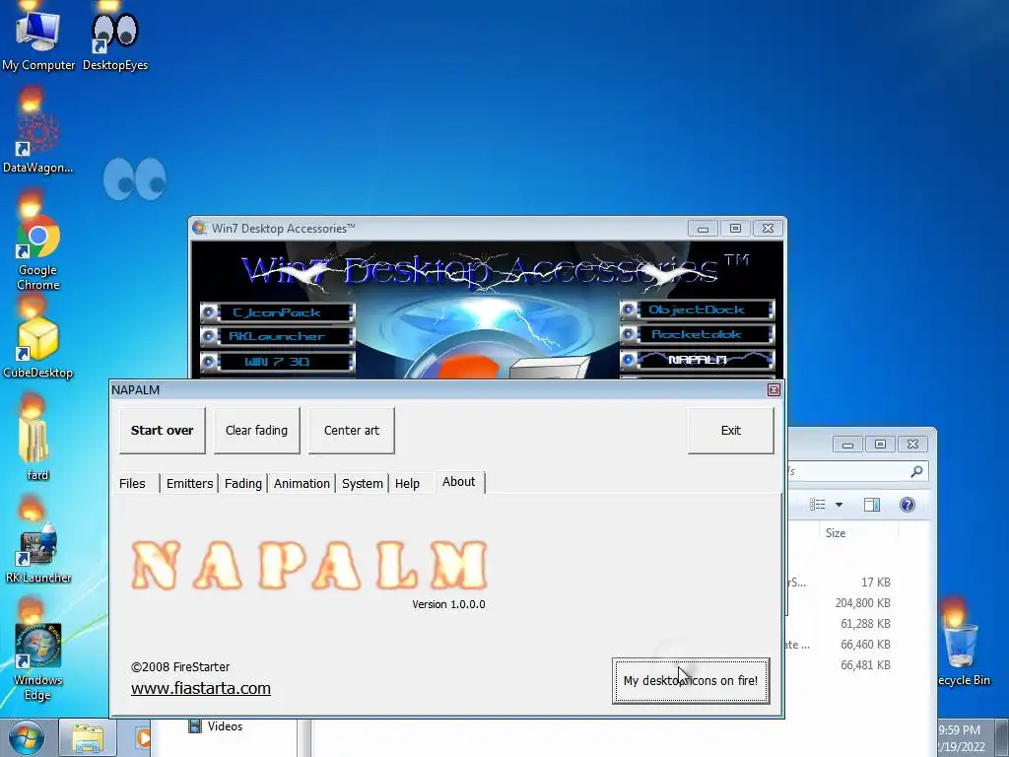
Task: Click the media player taskbar icon
Action: click(142, 738)
